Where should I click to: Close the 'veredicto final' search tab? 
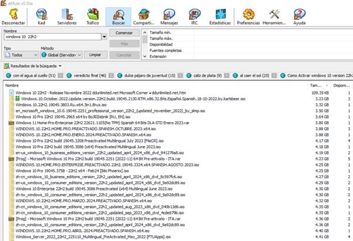[111, 76]
